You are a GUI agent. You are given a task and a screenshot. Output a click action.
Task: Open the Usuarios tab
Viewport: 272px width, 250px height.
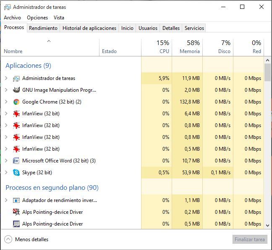click(x=148, y=28)
